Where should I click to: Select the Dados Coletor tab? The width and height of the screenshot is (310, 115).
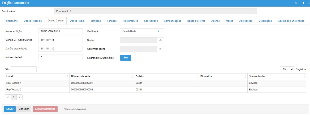[56, 21]
